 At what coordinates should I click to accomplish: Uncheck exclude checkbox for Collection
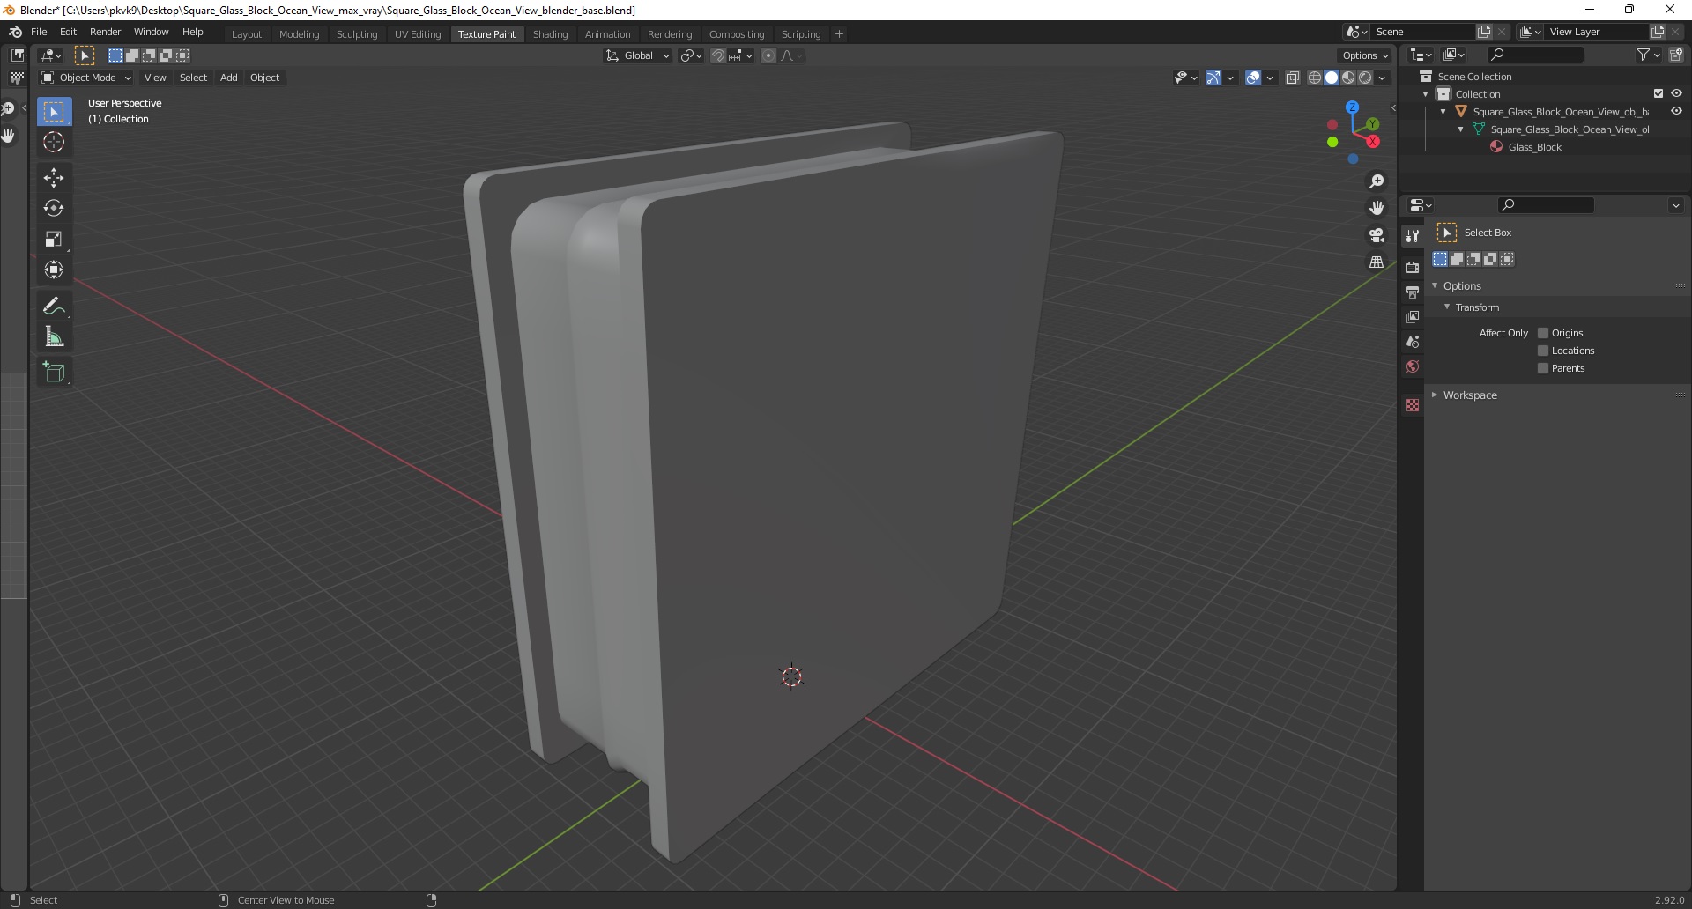click(1659, 93)
